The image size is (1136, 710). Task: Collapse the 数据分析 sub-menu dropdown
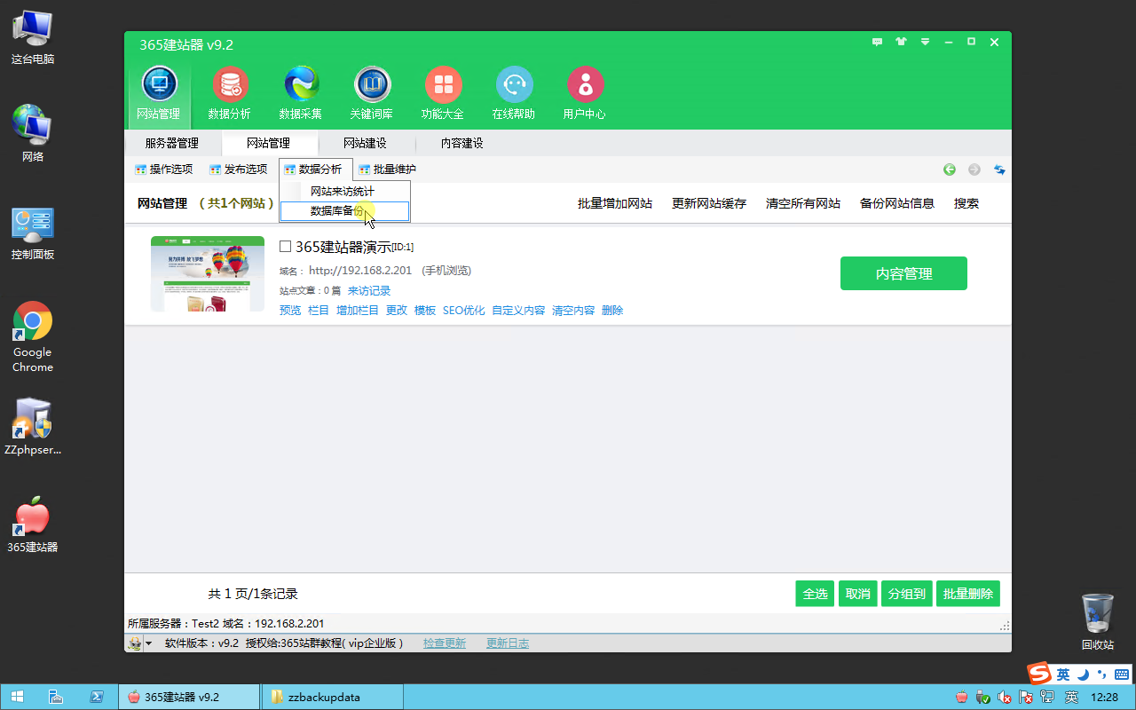[316, 170]
